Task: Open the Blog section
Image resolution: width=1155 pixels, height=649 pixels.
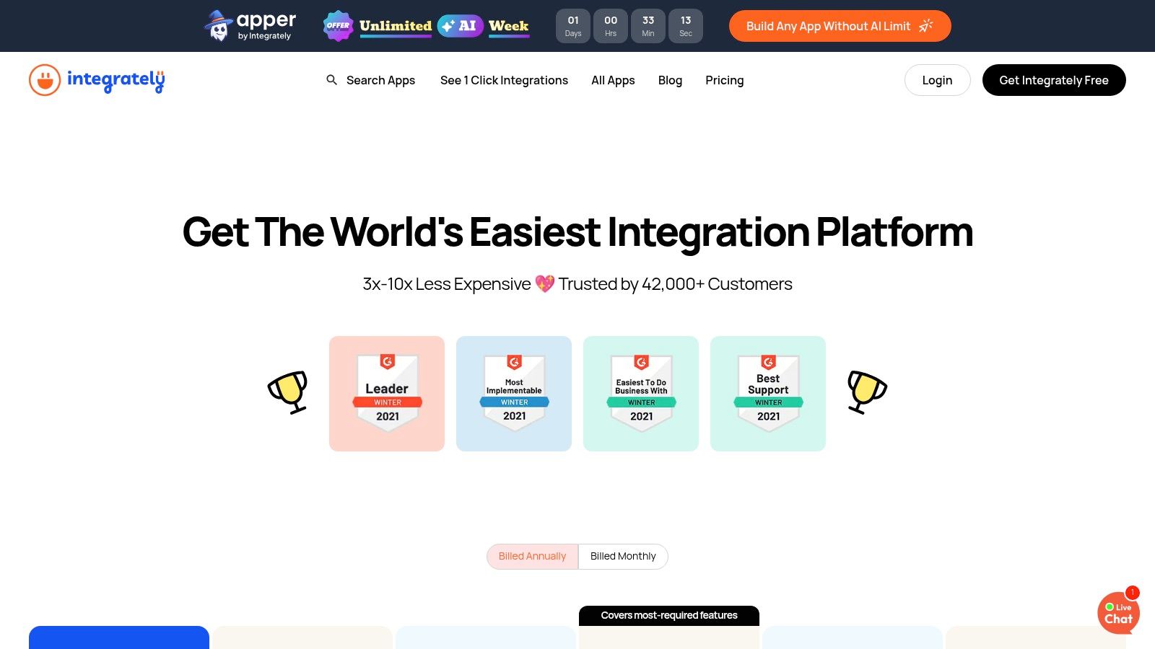Action: 670,80
